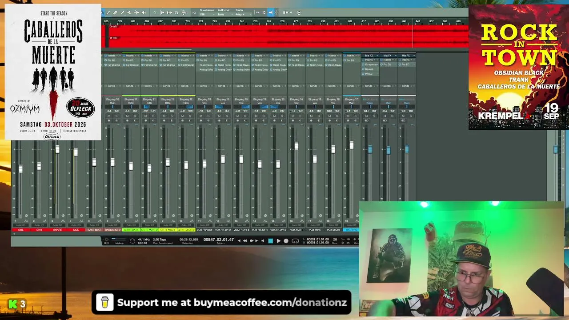Toggle the Loop button in the transport

(x=295, y=241)
